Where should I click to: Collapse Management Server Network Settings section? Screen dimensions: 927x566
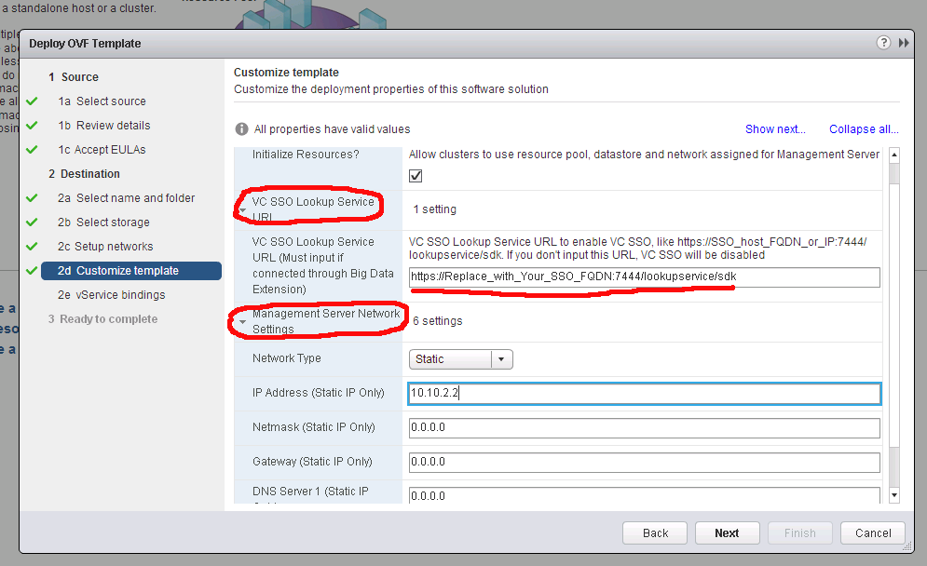point(243,322)
